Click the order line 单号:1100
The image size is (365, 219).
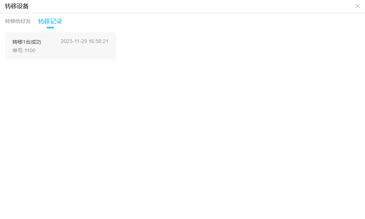[x=24, y=50]
